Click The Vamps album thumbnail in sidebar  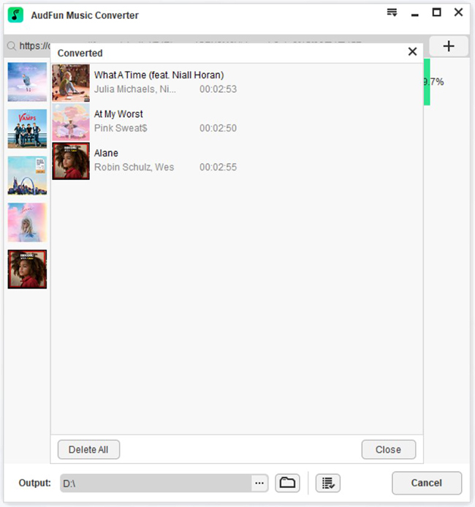click(x=27, y=129)
